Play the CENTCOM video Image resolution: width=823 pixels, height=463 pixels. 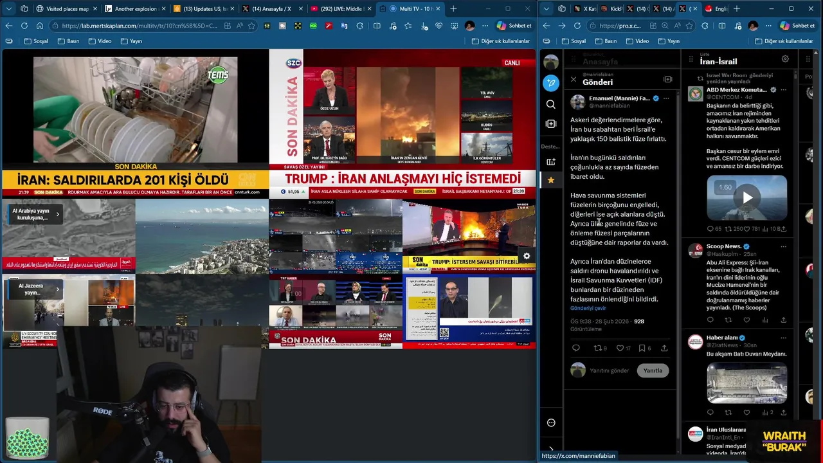pos(746,198)
